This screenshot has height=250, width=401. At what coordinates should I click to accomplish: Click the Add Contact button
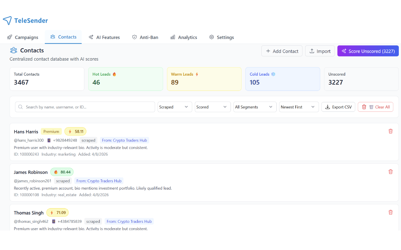(282, 51)
